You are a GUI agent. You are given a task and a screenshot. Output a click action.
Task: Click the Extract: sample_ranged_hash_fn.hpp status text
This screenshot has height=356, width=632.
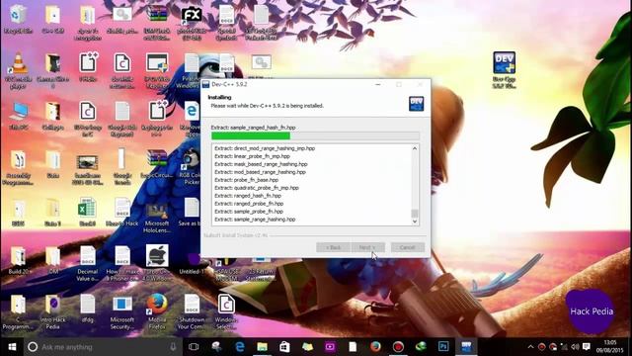253,128
